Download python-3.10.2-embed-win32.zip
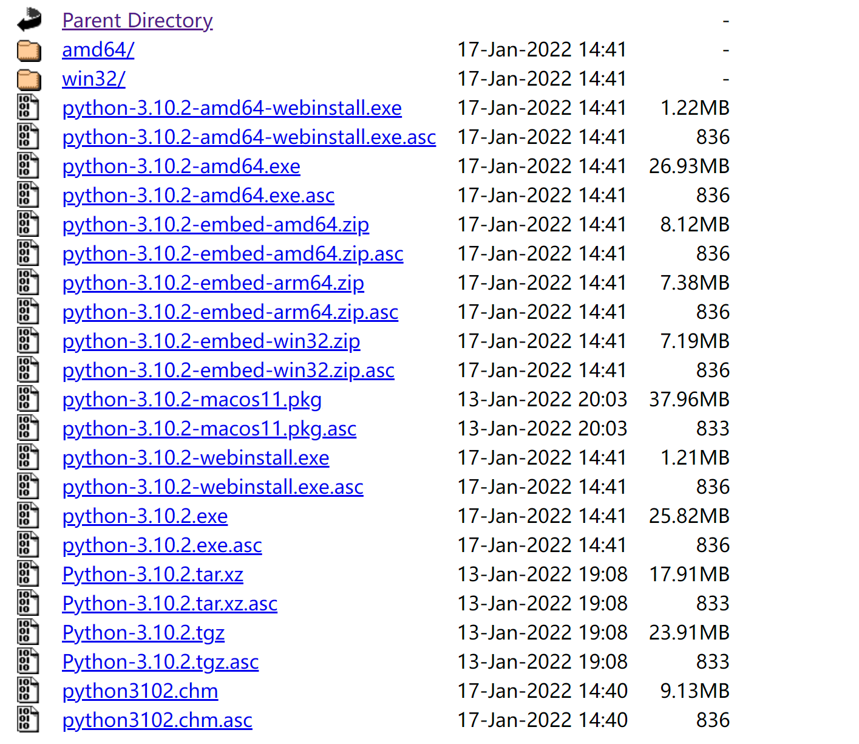 coord(211,341)
